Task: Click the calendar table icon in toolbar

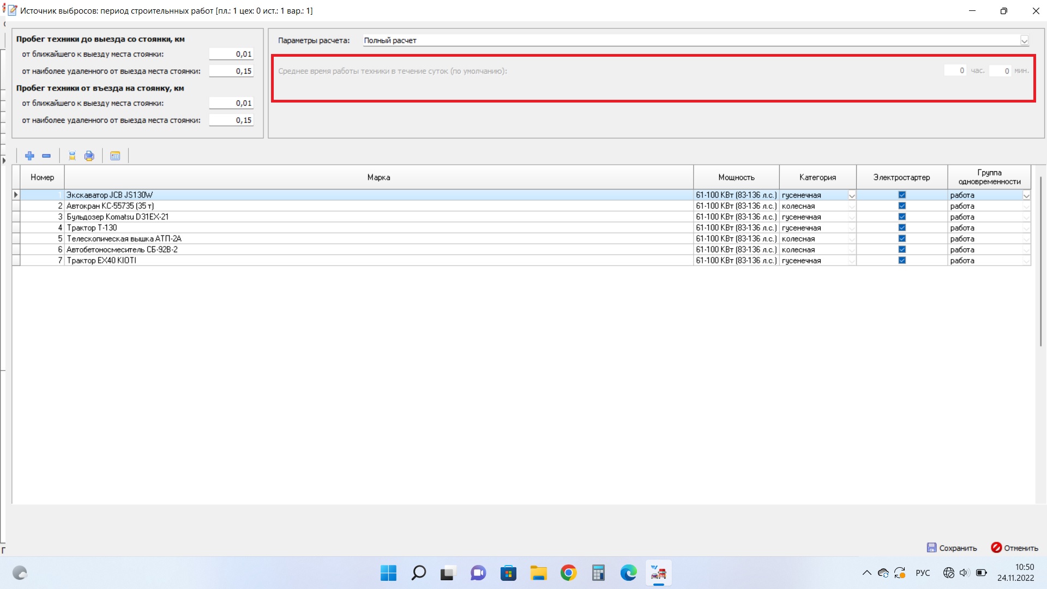Action: (115, 156)
